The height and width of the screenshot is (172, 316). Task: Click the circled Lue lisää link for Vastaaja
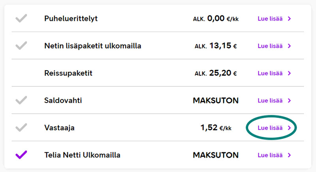(x=270, y=128)
